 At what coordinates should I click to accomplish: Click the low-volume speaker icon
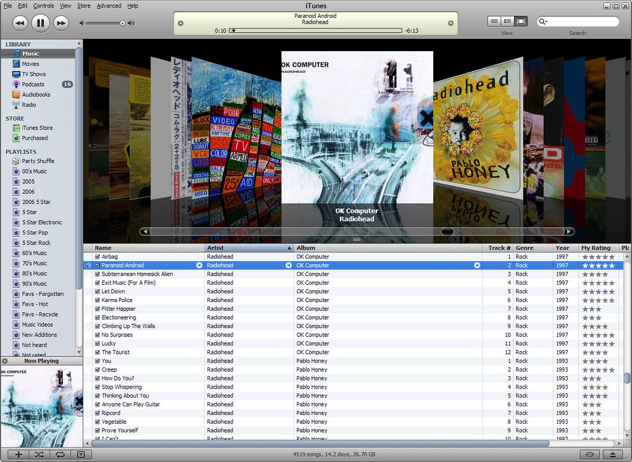82,23
